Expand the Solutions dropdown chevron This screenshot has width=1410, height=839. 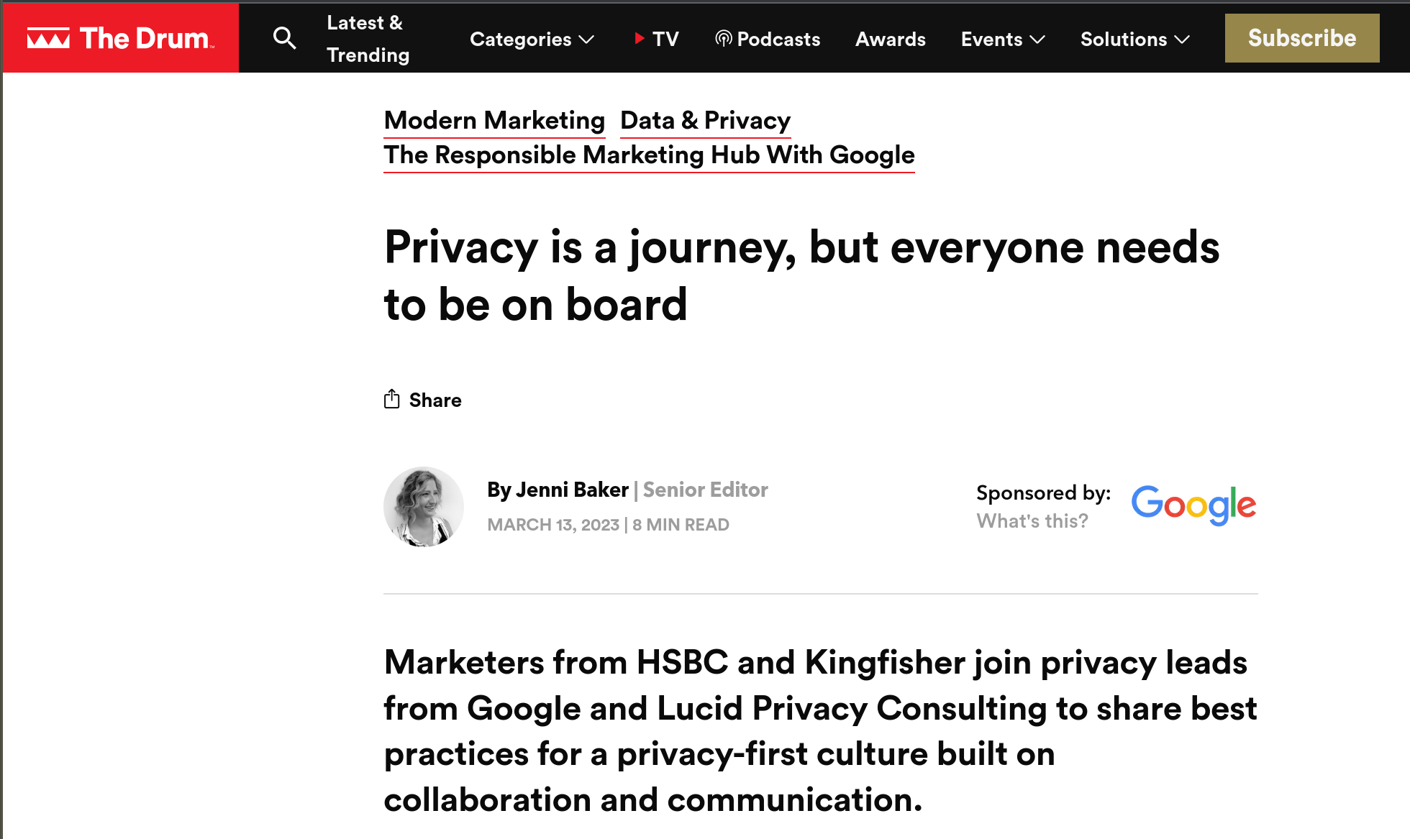(x=1182, y=40)
